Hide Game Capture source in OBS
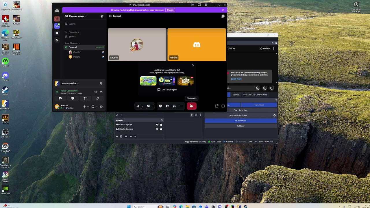 [x=157, y=125]
